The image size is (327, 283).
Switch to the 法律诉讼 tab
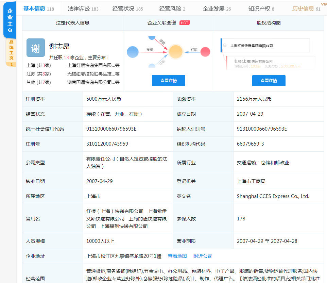point(83,9)
